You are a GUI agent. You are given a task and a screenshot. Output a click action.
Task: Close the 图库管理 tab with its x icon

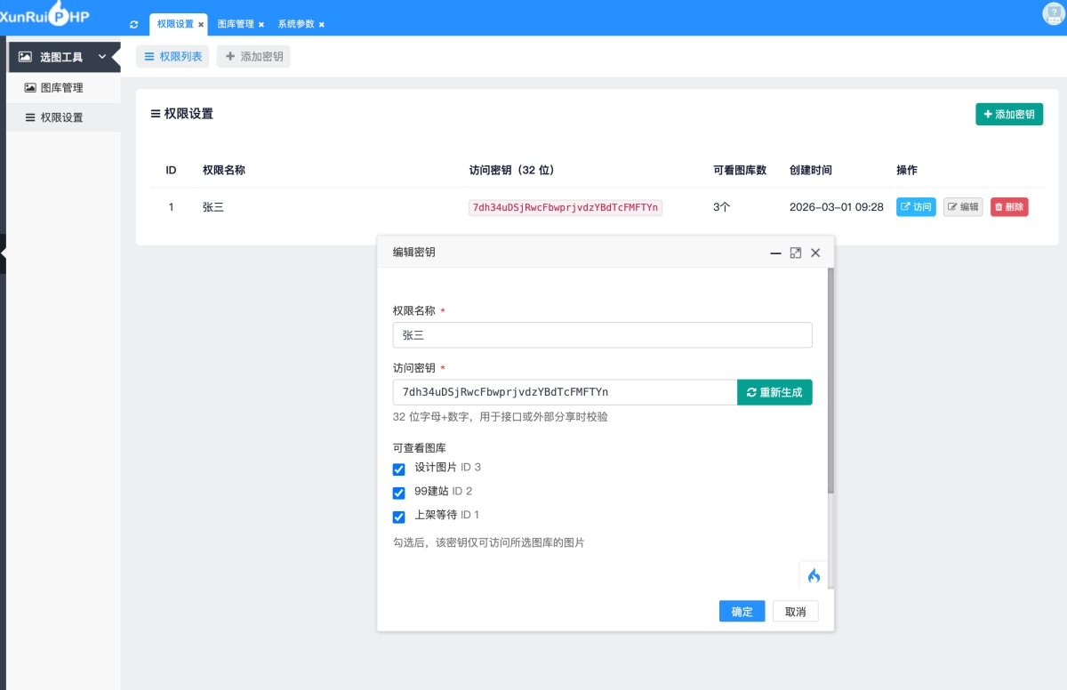pos(261,25)
